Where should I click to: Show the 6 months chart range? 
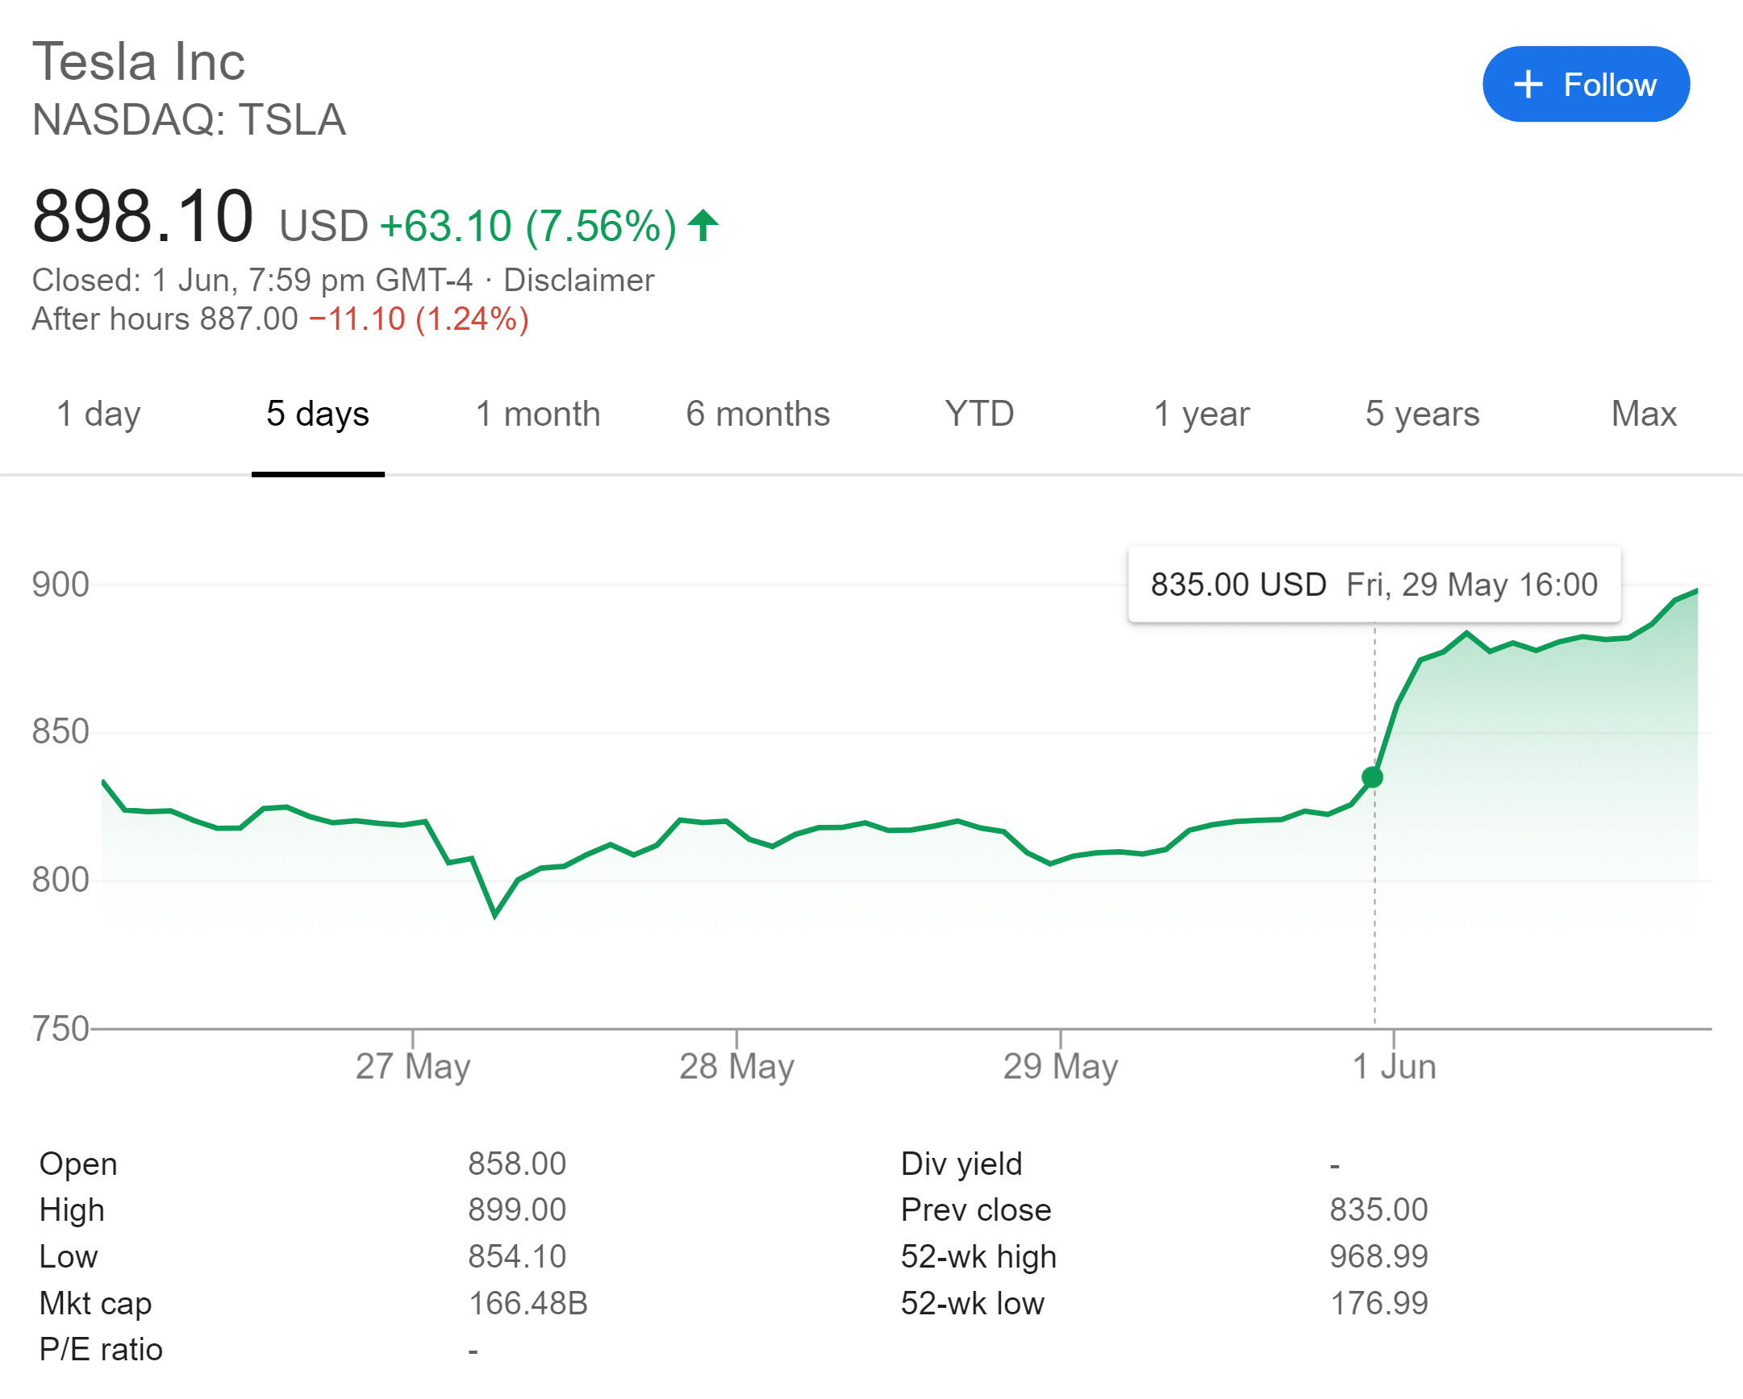pos(757,414)
